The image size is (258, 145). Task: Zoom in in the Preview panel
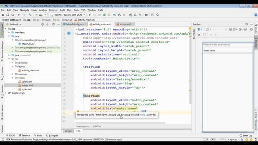click(x=240, y=29)
